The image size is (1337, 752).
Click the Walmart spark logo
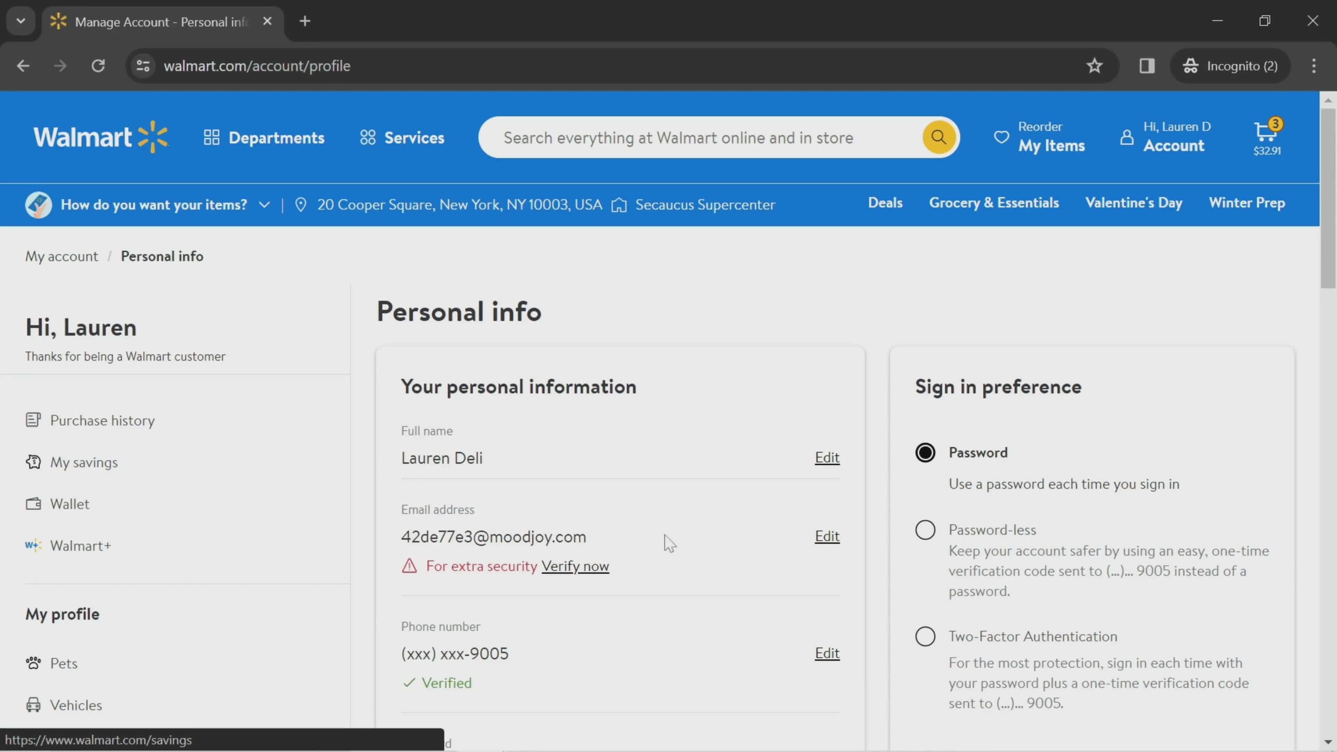click(x=101, y=137)
